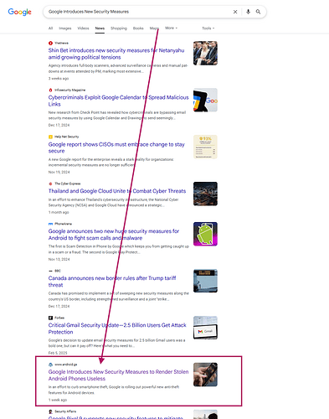The height and width of the screenshot is (419, 329).
Task: Click the Infosecurity Magazine source name
Action: pos(70,90)
